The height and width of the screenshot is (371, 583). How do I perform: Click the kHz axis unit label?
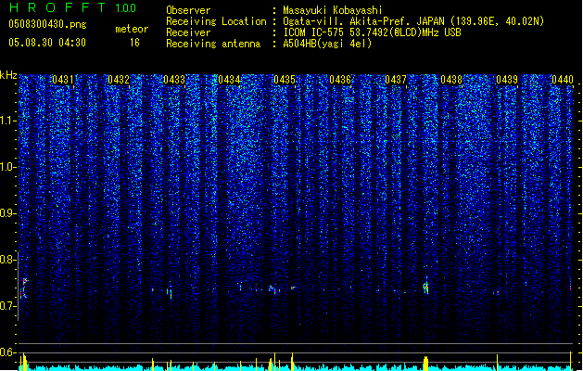(x=8, y=75)
